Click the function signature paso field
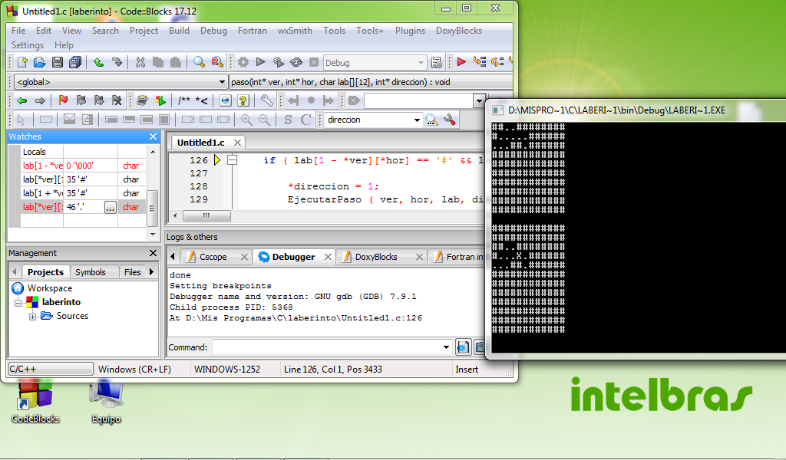 click(371, 81)
